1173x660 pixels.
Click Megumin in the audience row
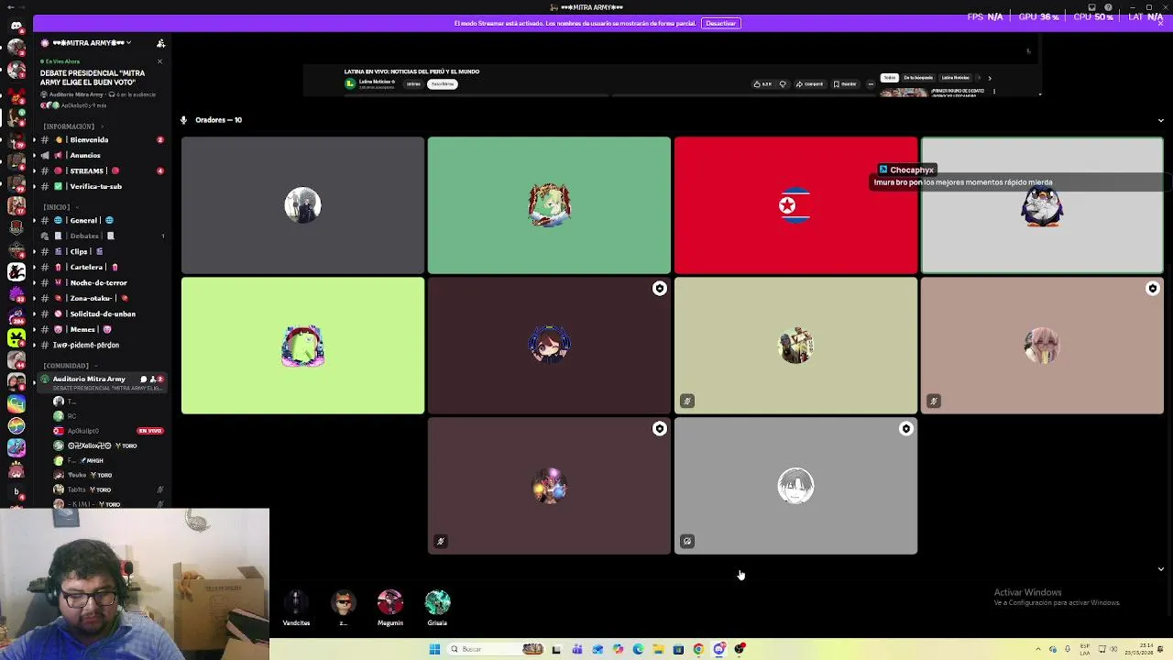pos(390,609)
